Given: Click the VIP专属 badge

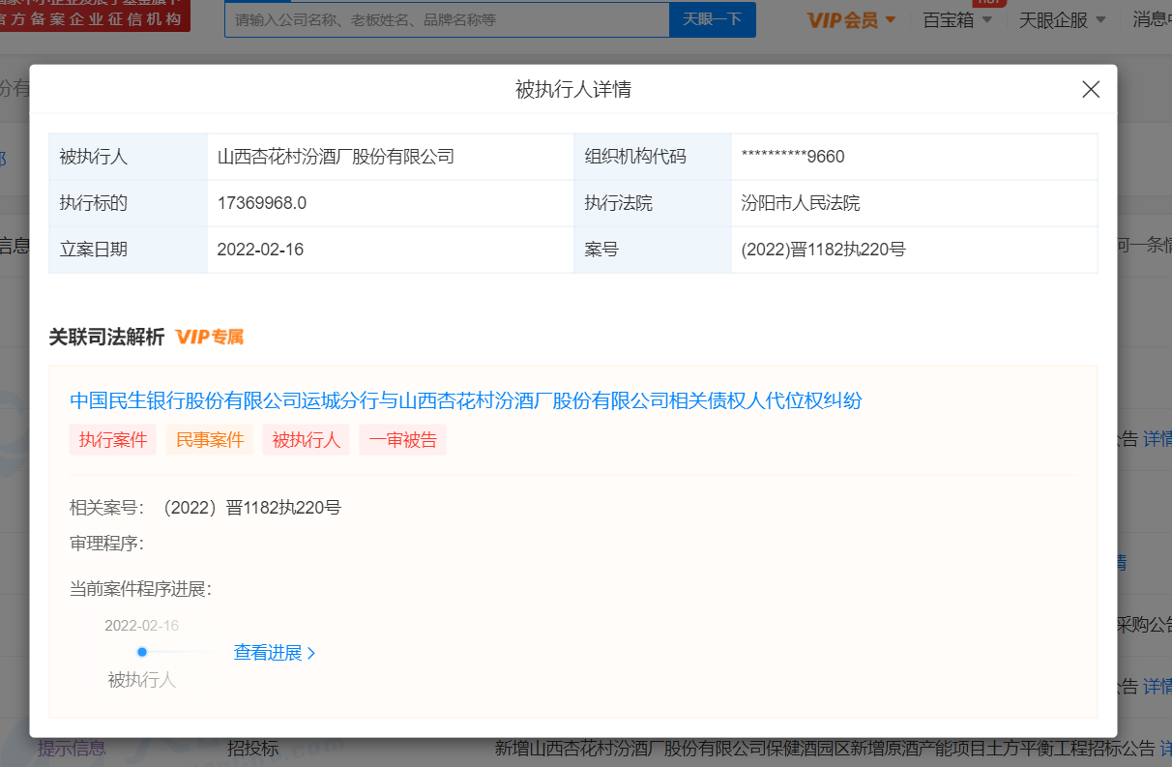Looking at the screenshot, I should click(210, 337).
